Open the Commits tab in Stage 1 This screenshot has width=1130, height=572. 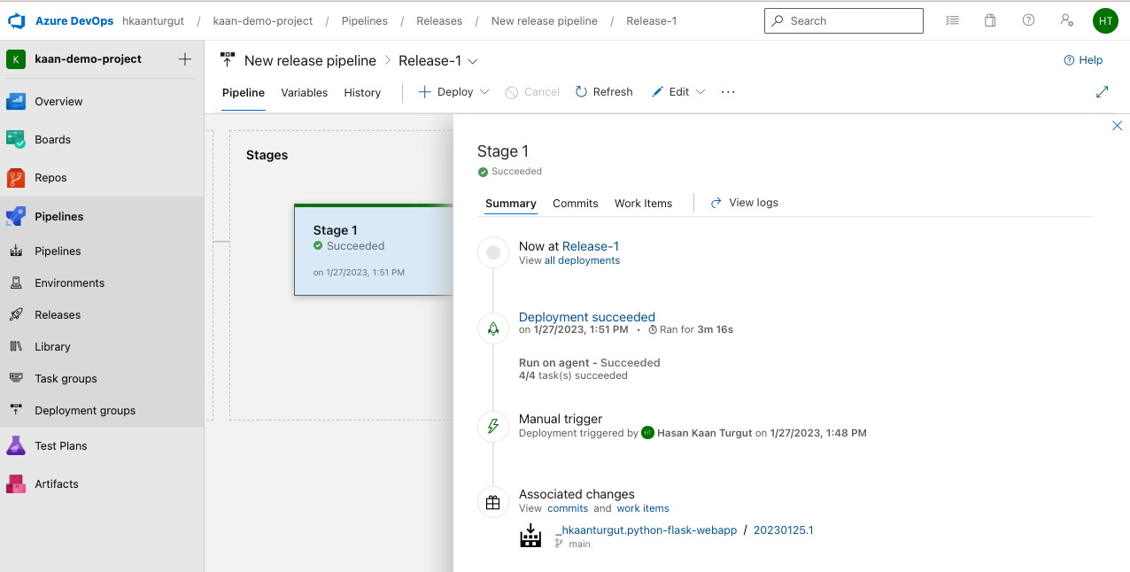point(576,203)
